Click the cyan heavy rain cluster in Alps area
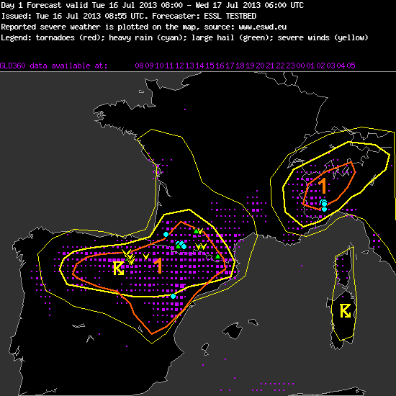 pos(324,204)
